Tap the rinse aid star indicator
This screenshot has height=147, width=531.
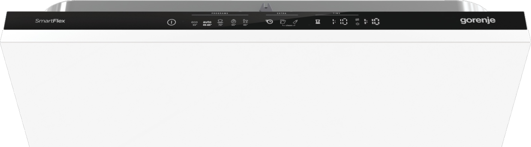click(x=357, y=24)
